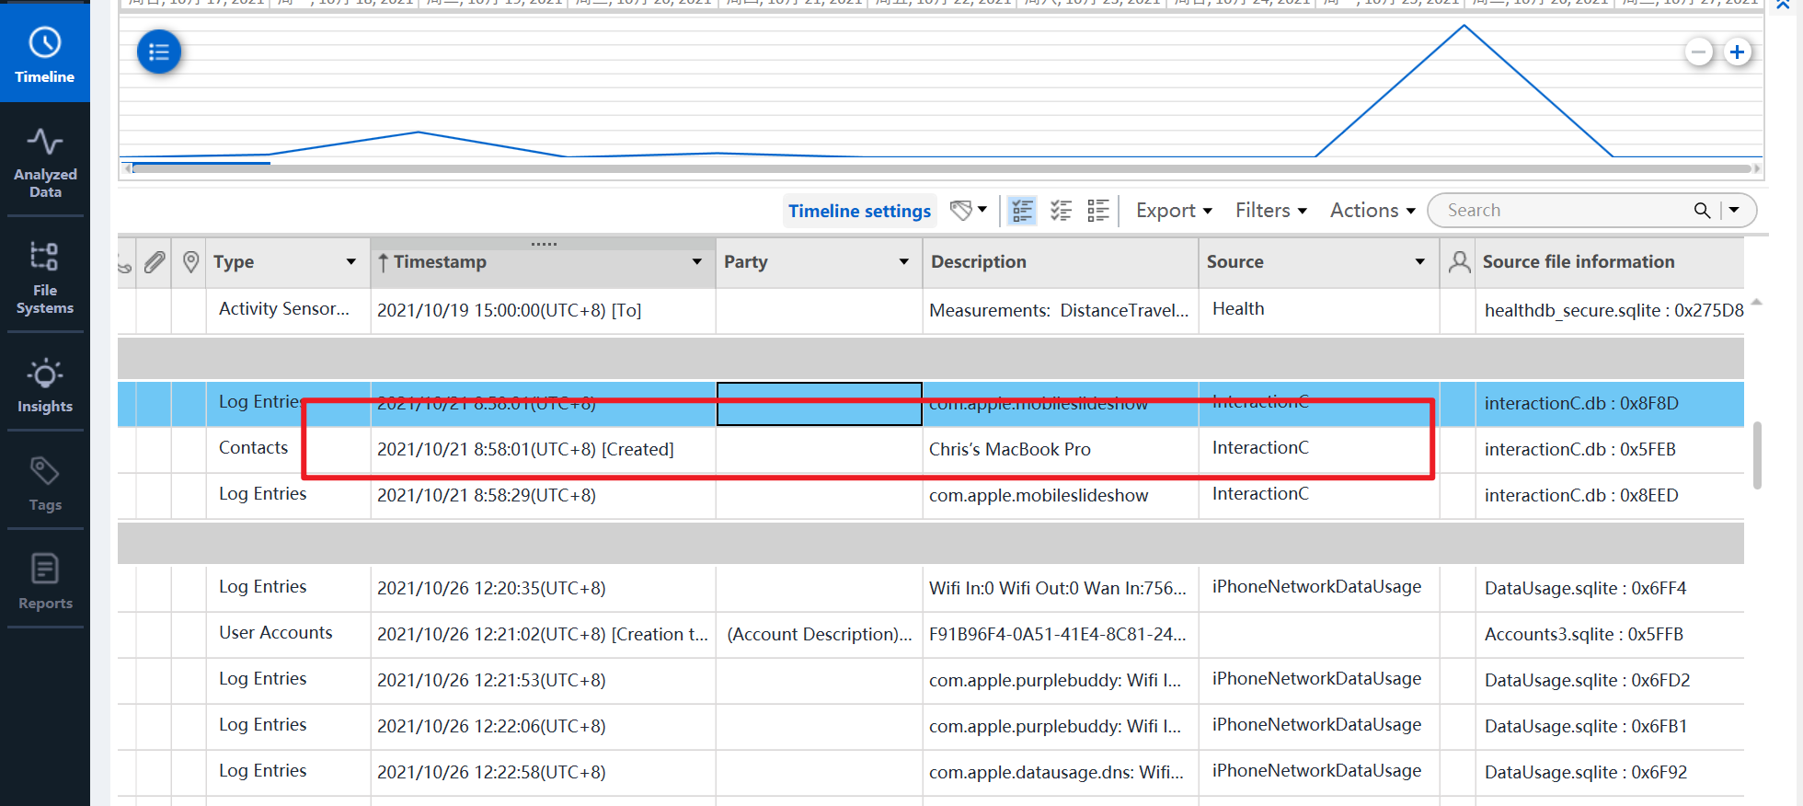The image size is (1803, 806).
Task: Click the Search input field
Action: (1564, 211)
